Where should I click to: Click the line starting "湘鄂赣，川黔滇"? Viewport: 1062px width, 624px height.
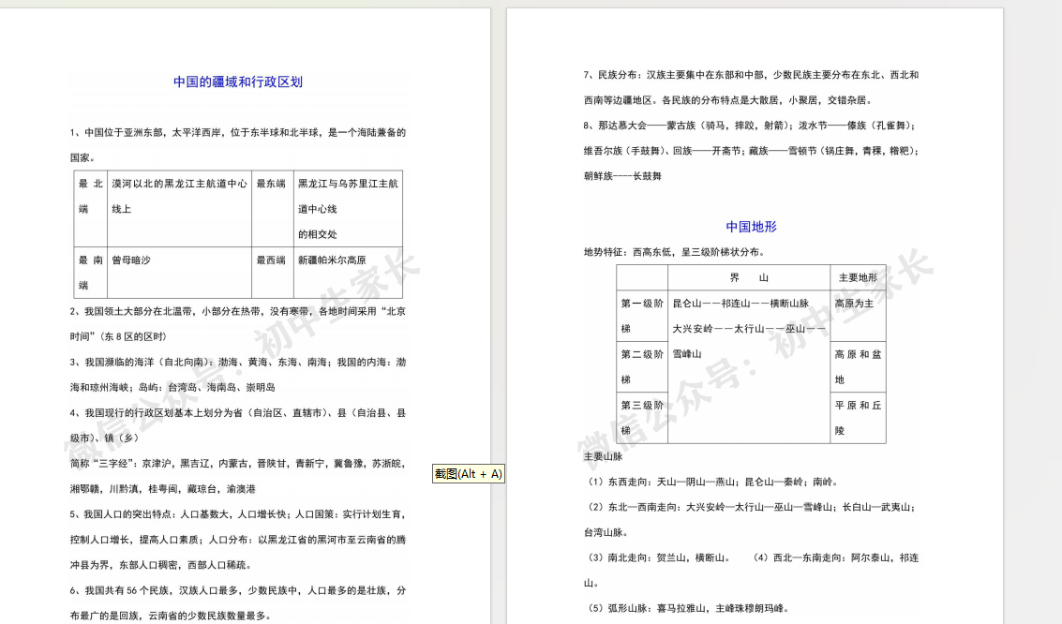click(162, 489)
